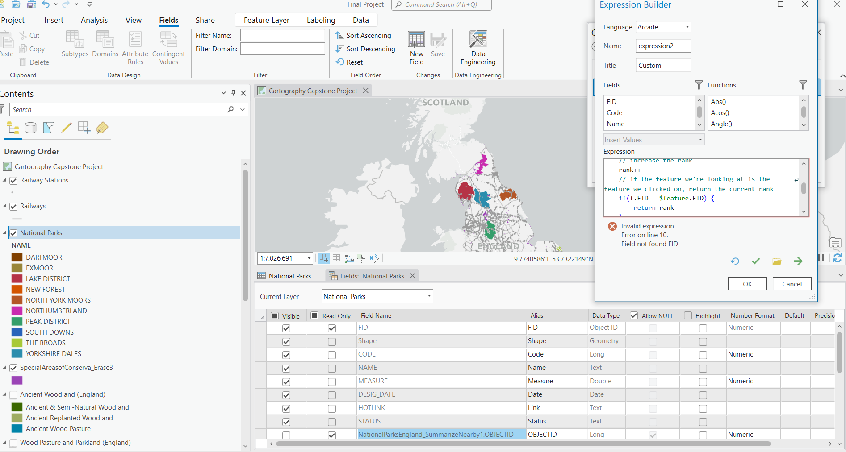Image resolution: width=846 pixels, height=452 pixels.
Task: Switch to the Labeling ribbon tab
Action: tap(321, 20)
